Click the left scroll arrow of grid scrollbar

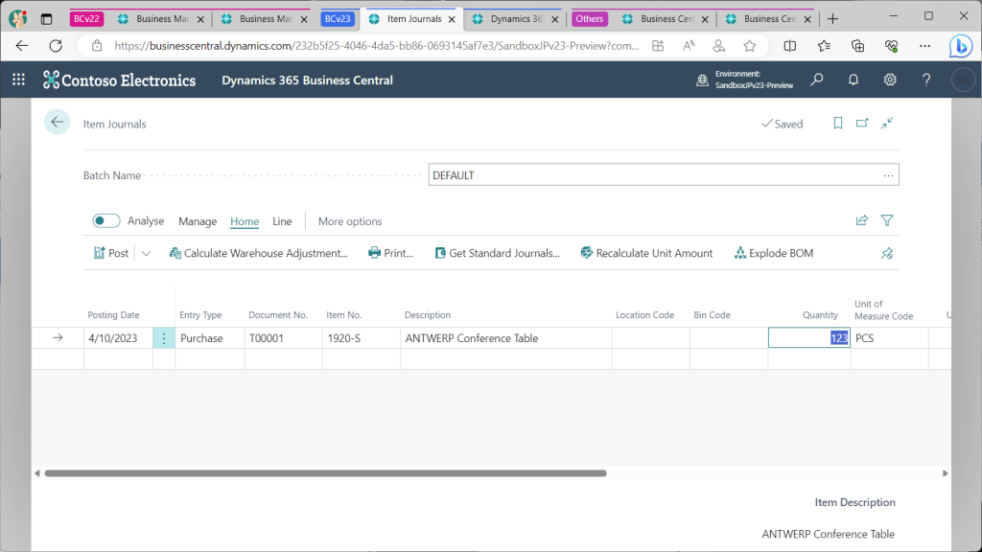[x=37, y=473]
